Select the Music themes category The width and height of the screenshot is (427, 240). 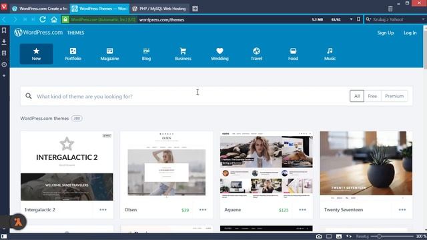[330, 54]
